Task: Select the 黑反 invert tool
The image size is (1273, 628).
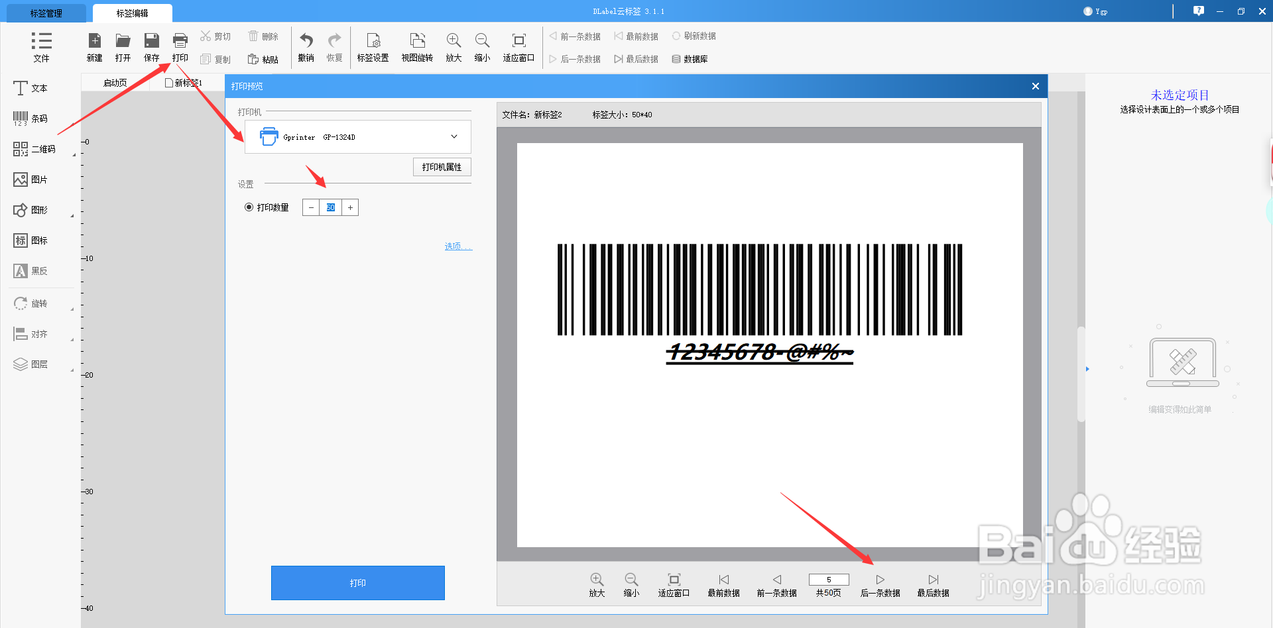Action: tap(30, 271)
